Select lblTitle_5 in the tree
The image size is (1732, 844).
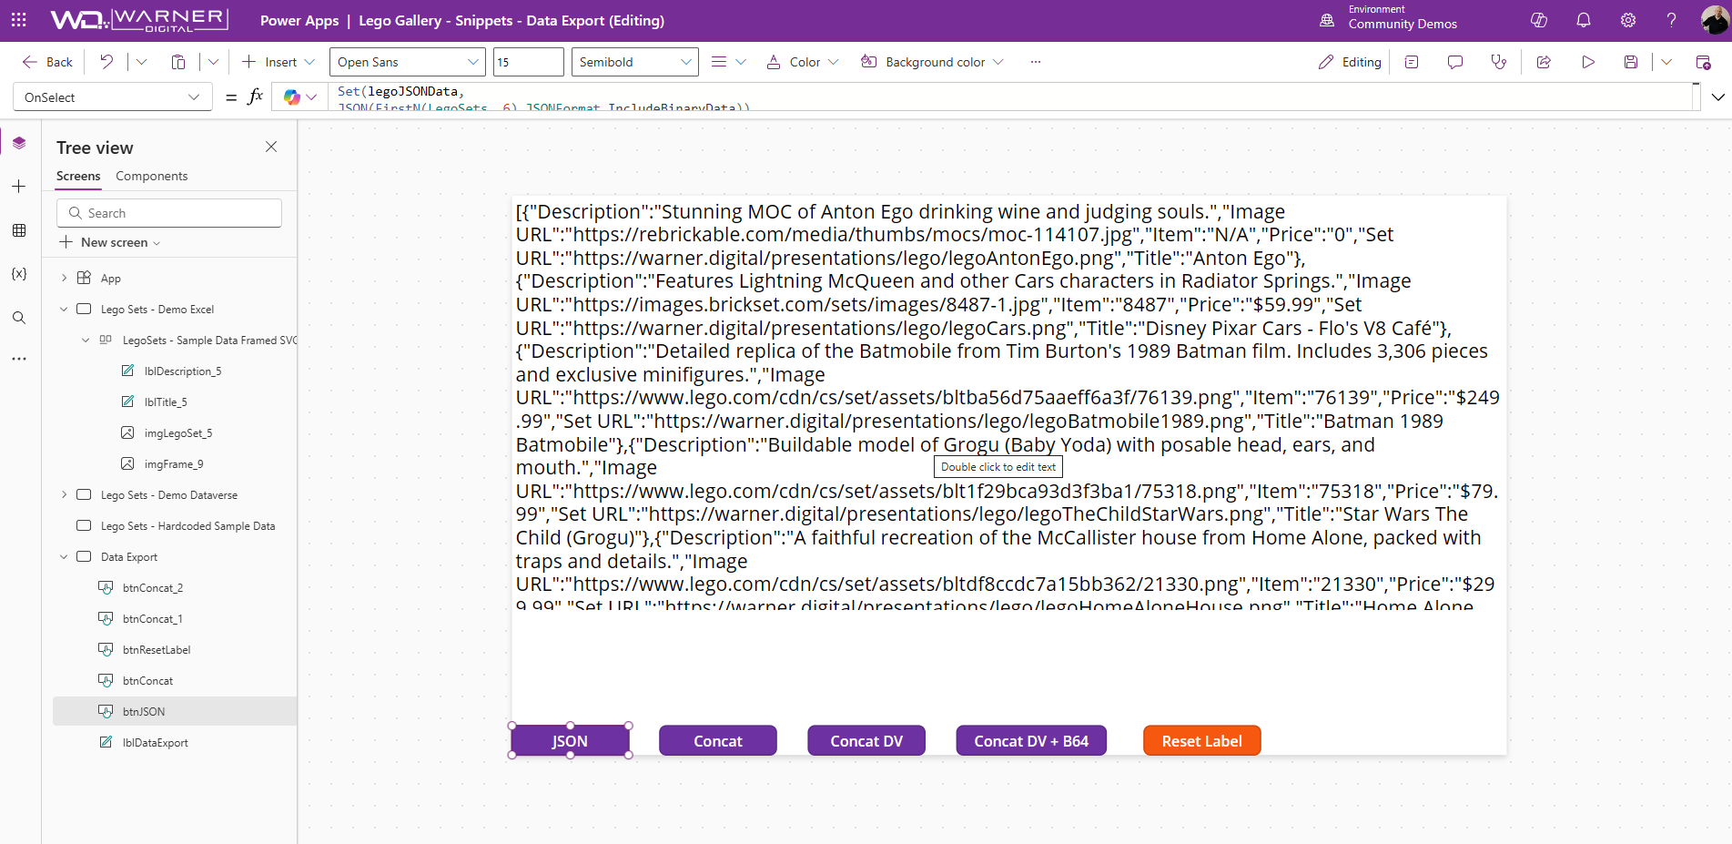coord(165,402)
